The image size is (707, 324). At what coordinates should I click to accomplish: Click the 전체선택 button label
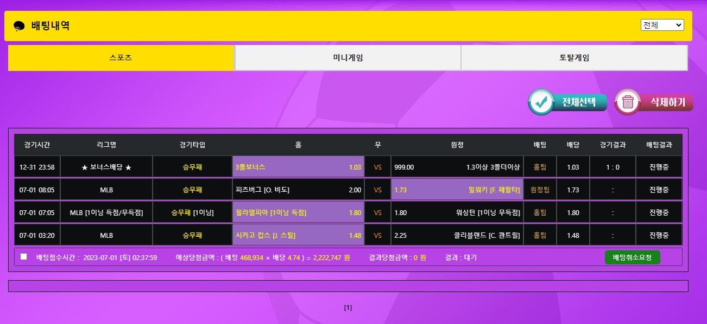click(x=578, y=102)
